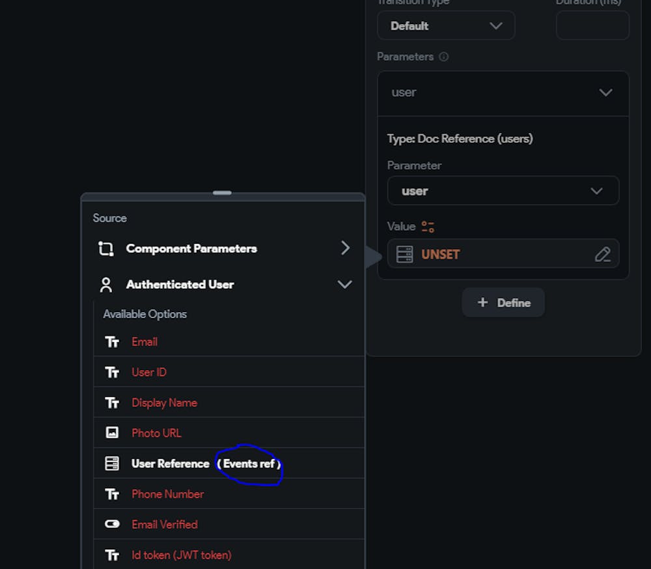Open the pencil edit icon beside UNSET
The height and width of the screenshot is (569, 651).
[x=603, y=254]
